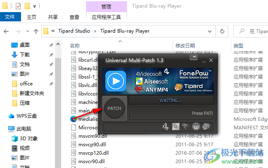Click the round PATCH button
This screenshot has height=168, width=268.
click(x=114, y=108)
